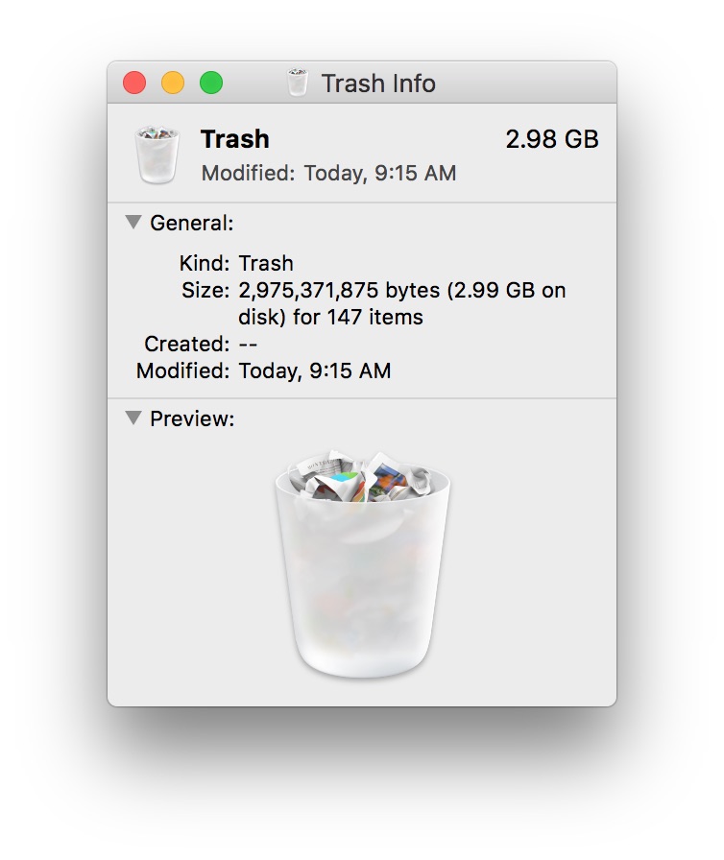The image size is (724, 860).
Task: Click the Kind value Trash
Action: click(266, 264)
